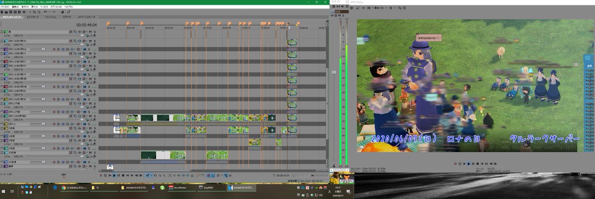595x199 pixels.
Task: Open the ツール(T) menu
Action: click(x=44, y=7)
